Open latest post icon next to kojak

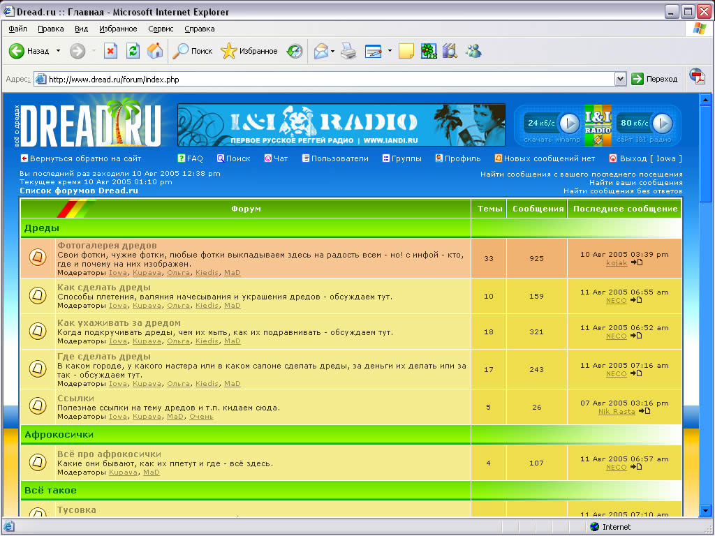point(637,262)
